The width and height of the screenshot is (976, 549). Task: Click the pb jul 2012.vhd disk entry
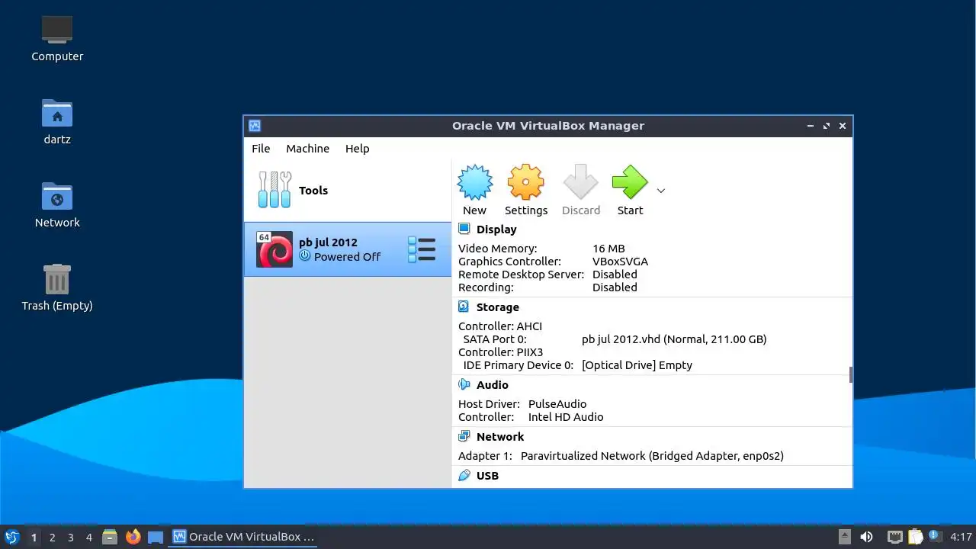[x=674, y=339]
